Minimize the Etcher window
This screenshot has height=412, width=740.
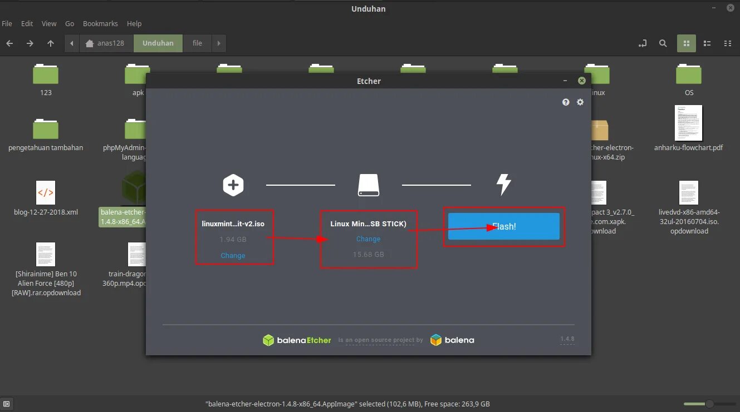[x=565, y=81]
